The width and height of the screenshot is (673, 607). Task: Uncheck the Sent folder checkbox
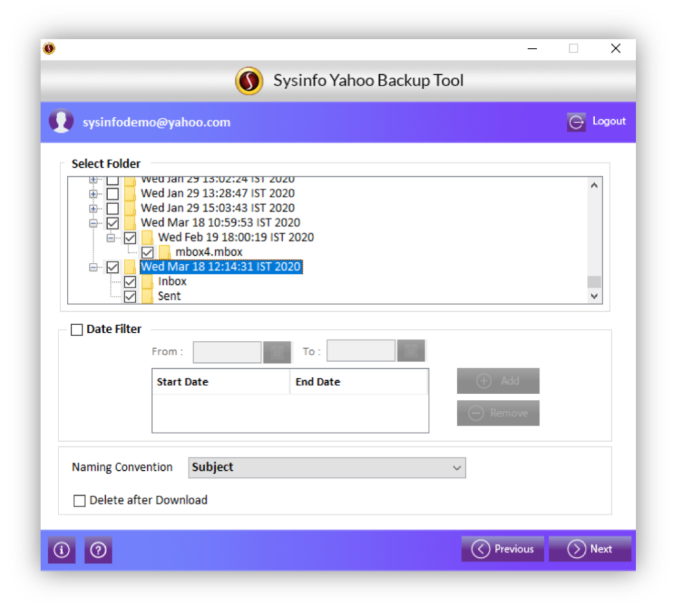(130, 297)
